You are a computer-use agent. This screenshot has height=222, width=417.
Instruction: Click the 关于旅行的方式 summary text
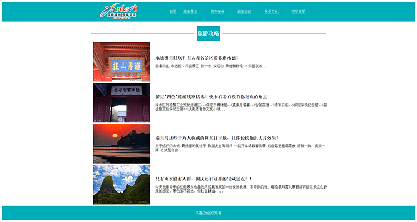tap(241, 148)
